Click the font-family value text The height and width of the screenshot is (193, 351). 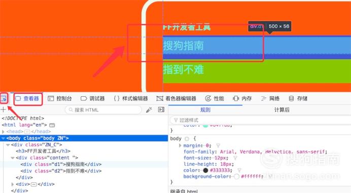pos(272,152)
